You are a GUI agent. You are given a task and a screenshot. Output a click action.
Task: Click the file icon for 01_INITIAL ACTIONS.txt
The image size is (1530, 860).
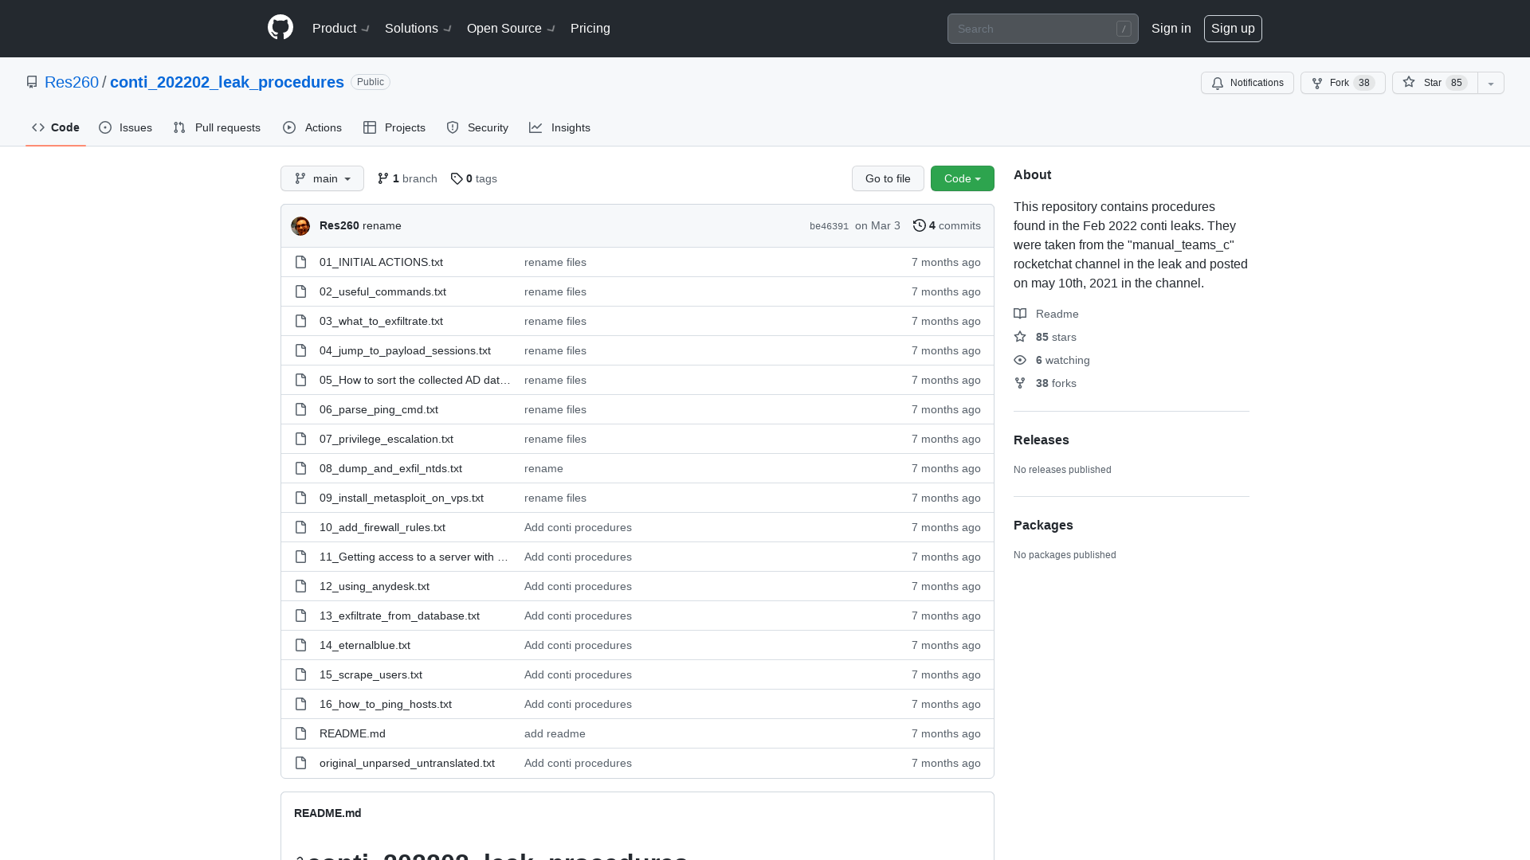tap(300, 262)
